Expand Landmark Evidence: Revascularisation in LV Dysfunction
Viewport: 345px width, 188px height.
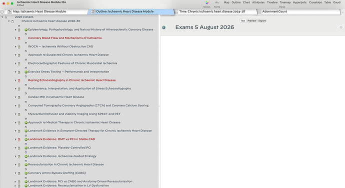15,186
